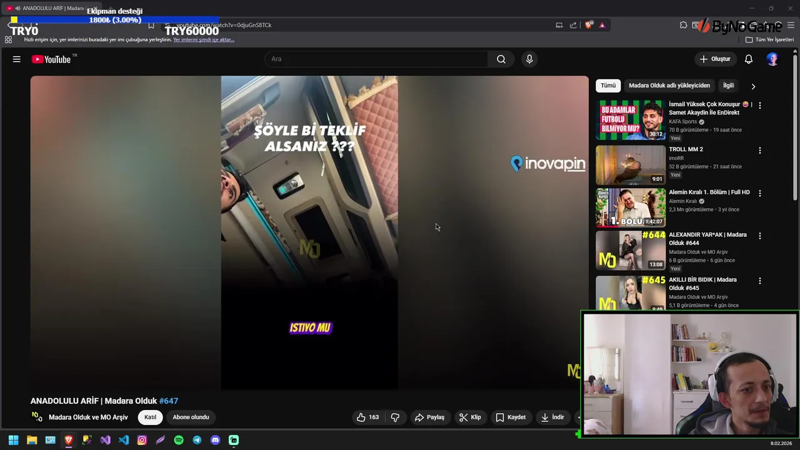Open Windows Start menu

[x=14, y=440]
